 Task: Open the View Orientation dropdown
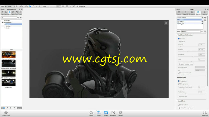coord(200,67)
